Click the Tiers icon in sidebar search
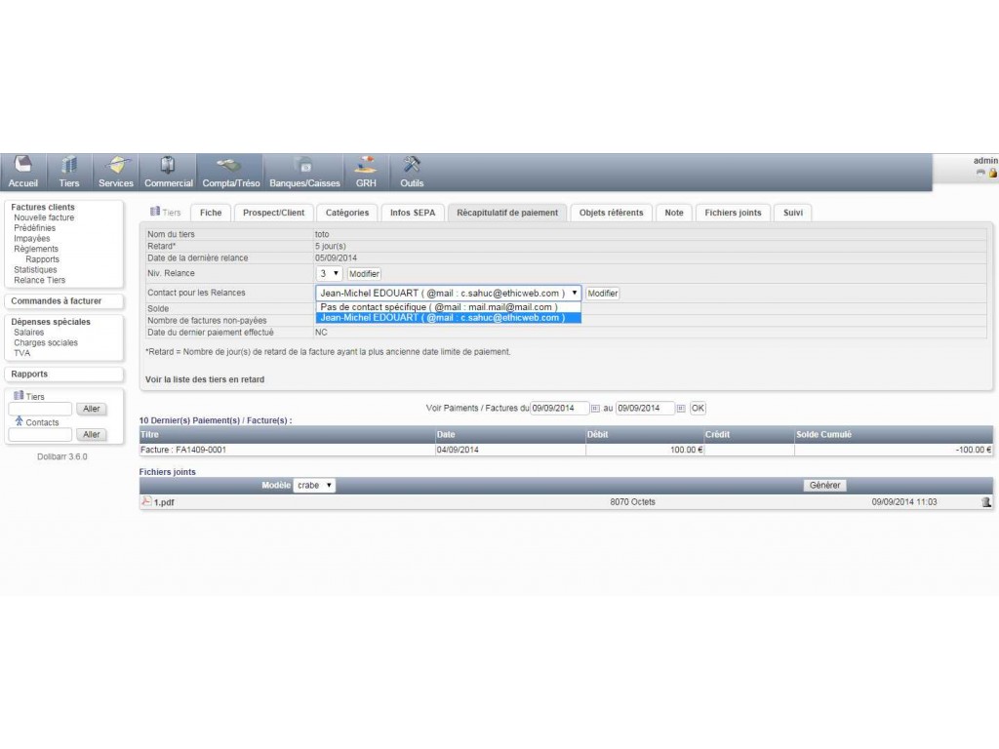999x749 pixels. pos(19,396)
